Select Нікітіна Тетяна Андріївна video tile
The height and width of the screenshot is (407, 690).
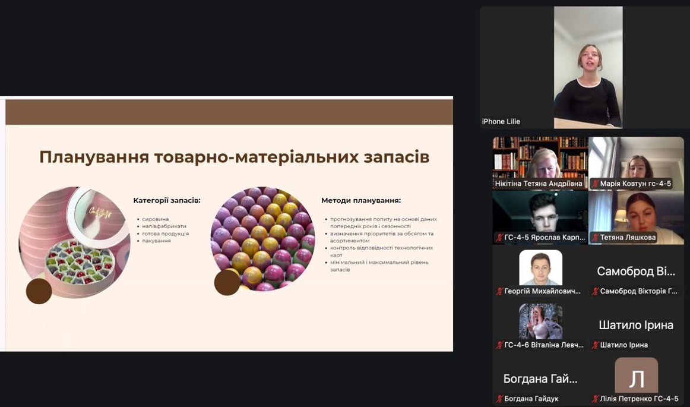pos(540,163)
